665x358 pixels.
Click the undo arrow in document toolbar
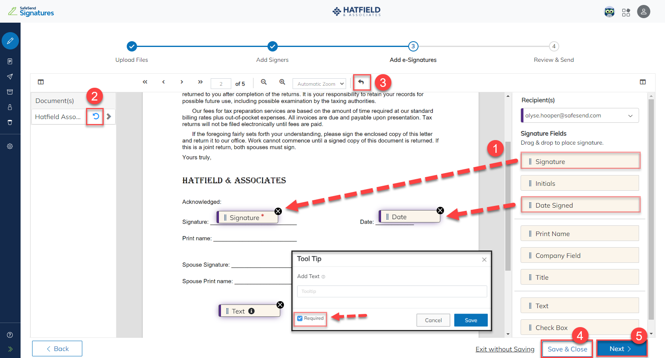coord(361,82)
